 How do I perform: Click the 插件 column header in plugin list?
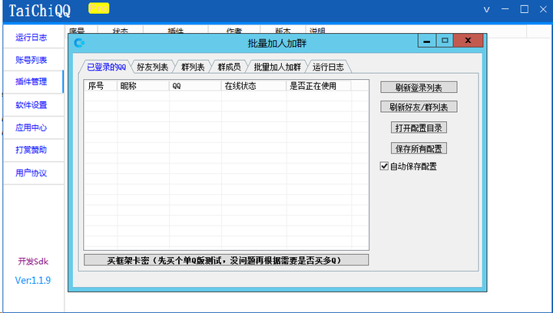[176, 31]
